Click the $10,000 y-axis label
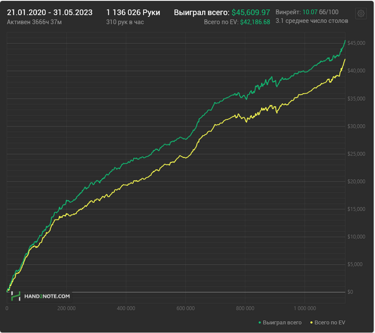Viewport: 375px width, 333px height. (356, 237)
